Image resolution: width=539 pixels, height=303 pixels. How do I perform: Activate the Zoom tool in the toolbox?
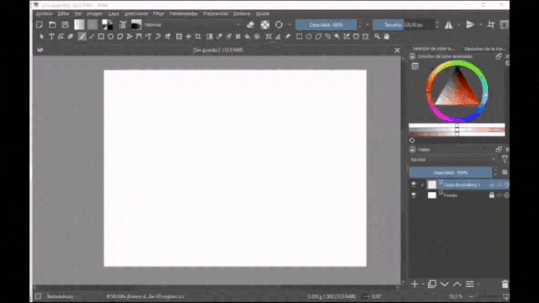[377, 36]
